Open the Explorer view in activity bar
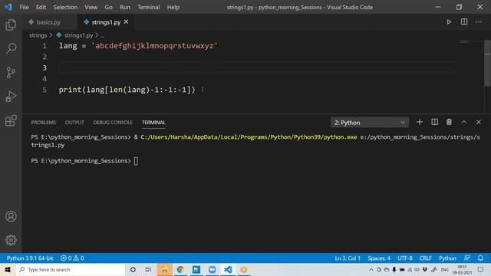The width and height of the screenshot is (491, 276). [x=11, y=25]
